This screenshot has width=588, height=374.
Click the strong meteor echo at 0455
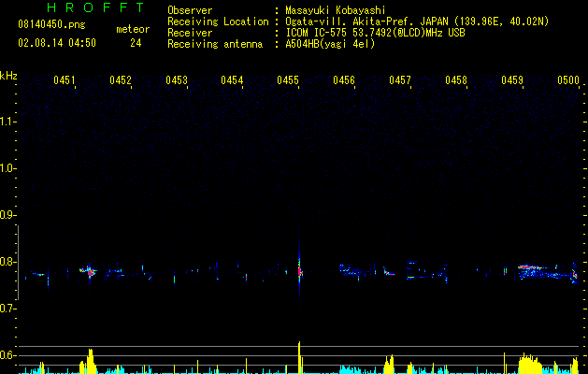[x=299, y=270]
